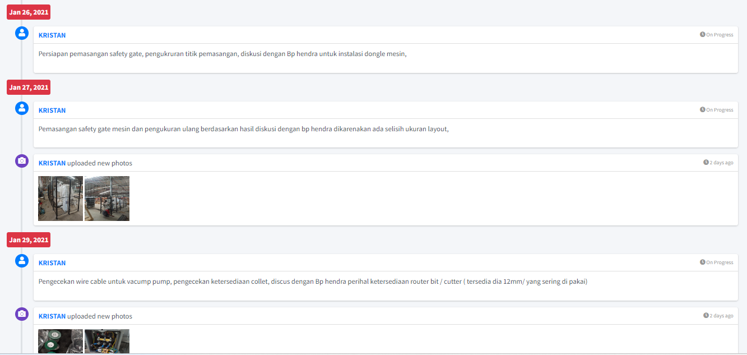The width and height of the screenshot is (747, 355).
Task: Click clock icon in Jan 27 photos header
Action: pyautogui.click(x=706, y=163)
